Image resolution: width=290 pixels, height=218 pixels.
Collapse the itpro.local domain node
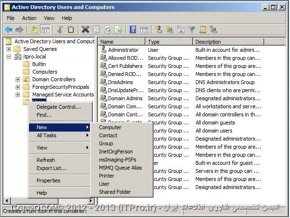pos(9,57)
